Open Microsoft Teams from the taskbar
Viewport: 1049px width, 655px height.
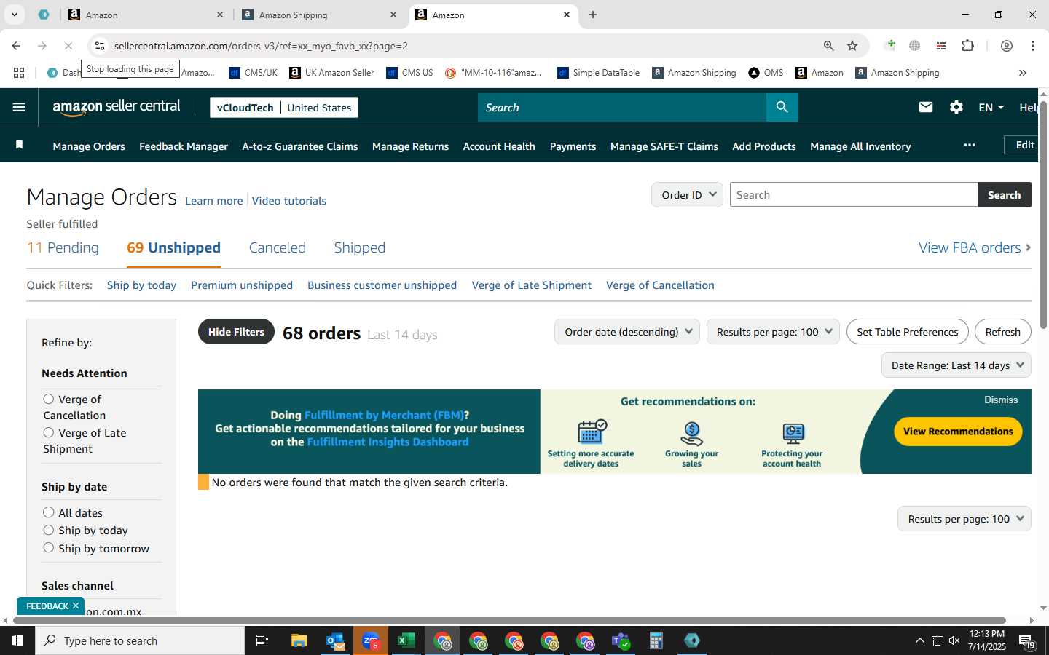621,640
